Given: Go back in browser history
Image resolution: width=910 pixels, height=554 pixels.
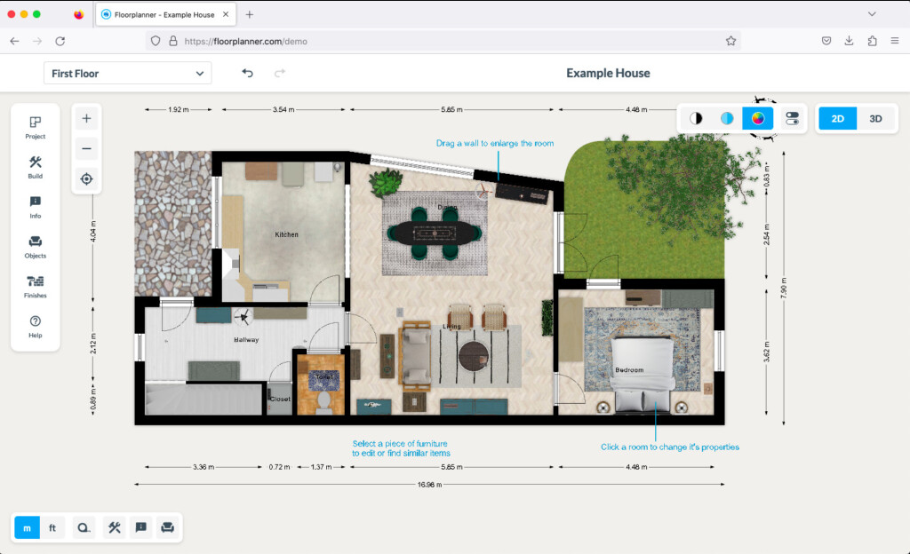Looking at the screenshot, I should (14, 41).
